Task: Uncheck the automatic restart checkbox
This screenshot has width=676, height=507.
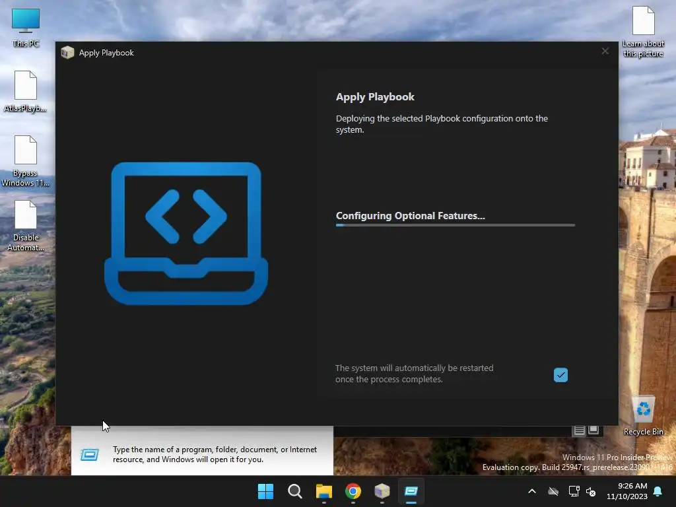Action: point(560,375)
